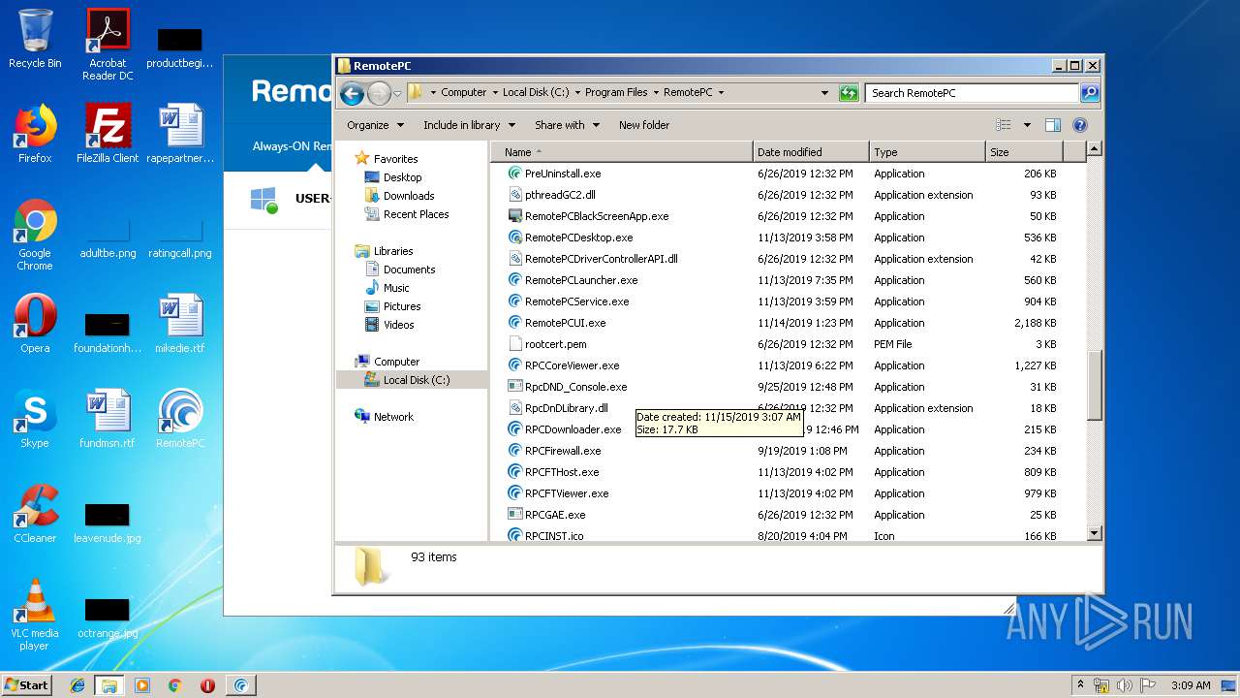Image resolution: width=1240 pixels, height=698 pixels.
Task: Click the search magnifier icon
Action: pos(1090,93)
